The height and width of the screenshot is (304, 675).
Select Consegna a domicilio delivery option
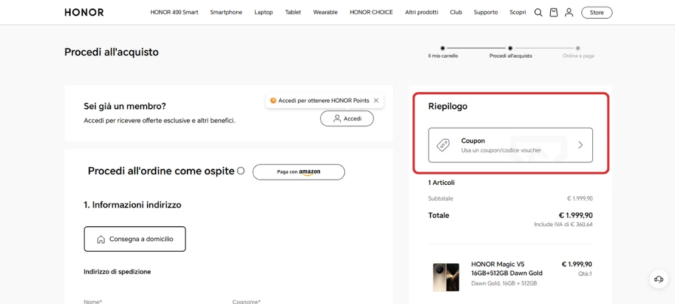pos(135,239)
